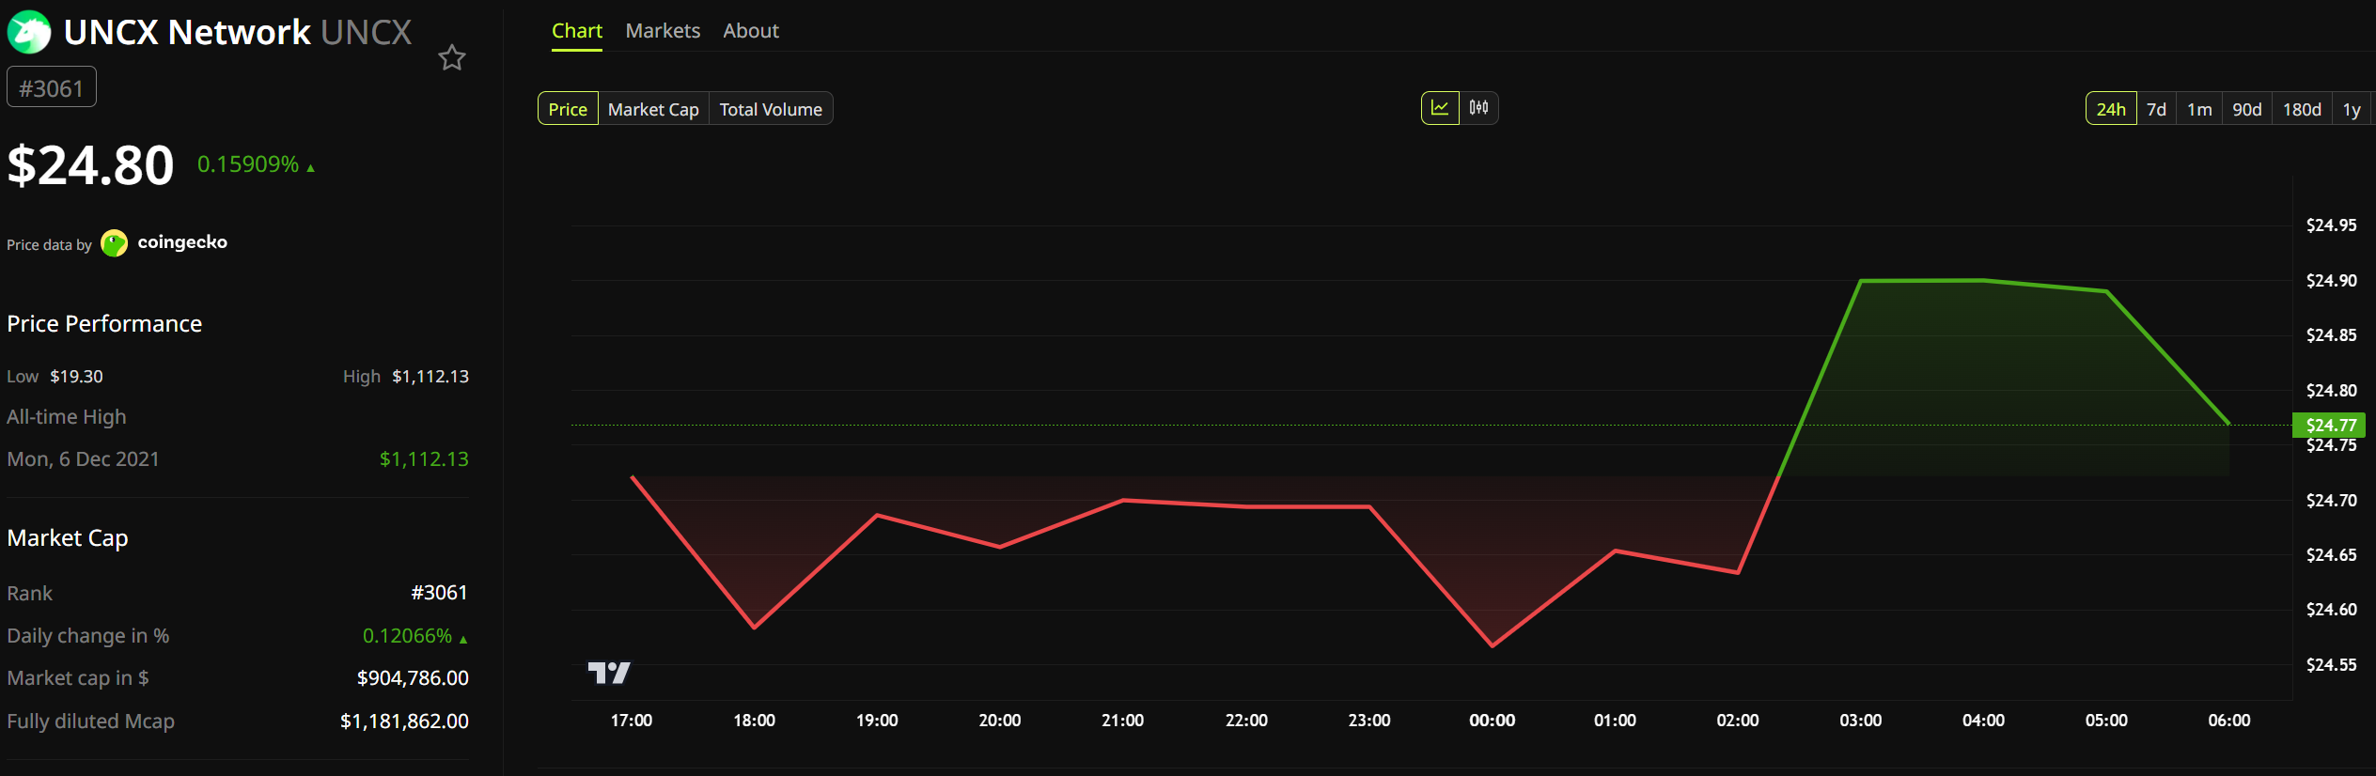This screenshot has height=776, width=2376.
Task: Click the Mon, 6 Dec 2021 date
Action: (83, 459)
